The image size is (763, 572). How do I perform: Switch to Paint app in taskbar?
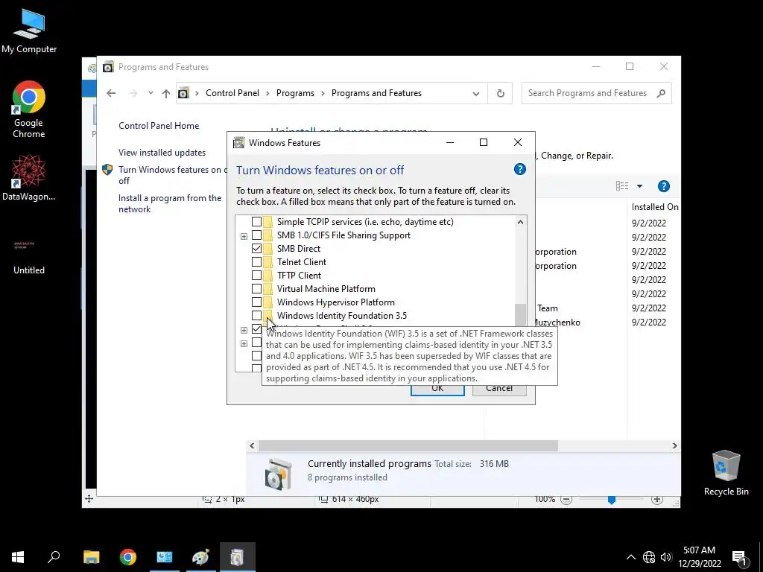(200, 556)
